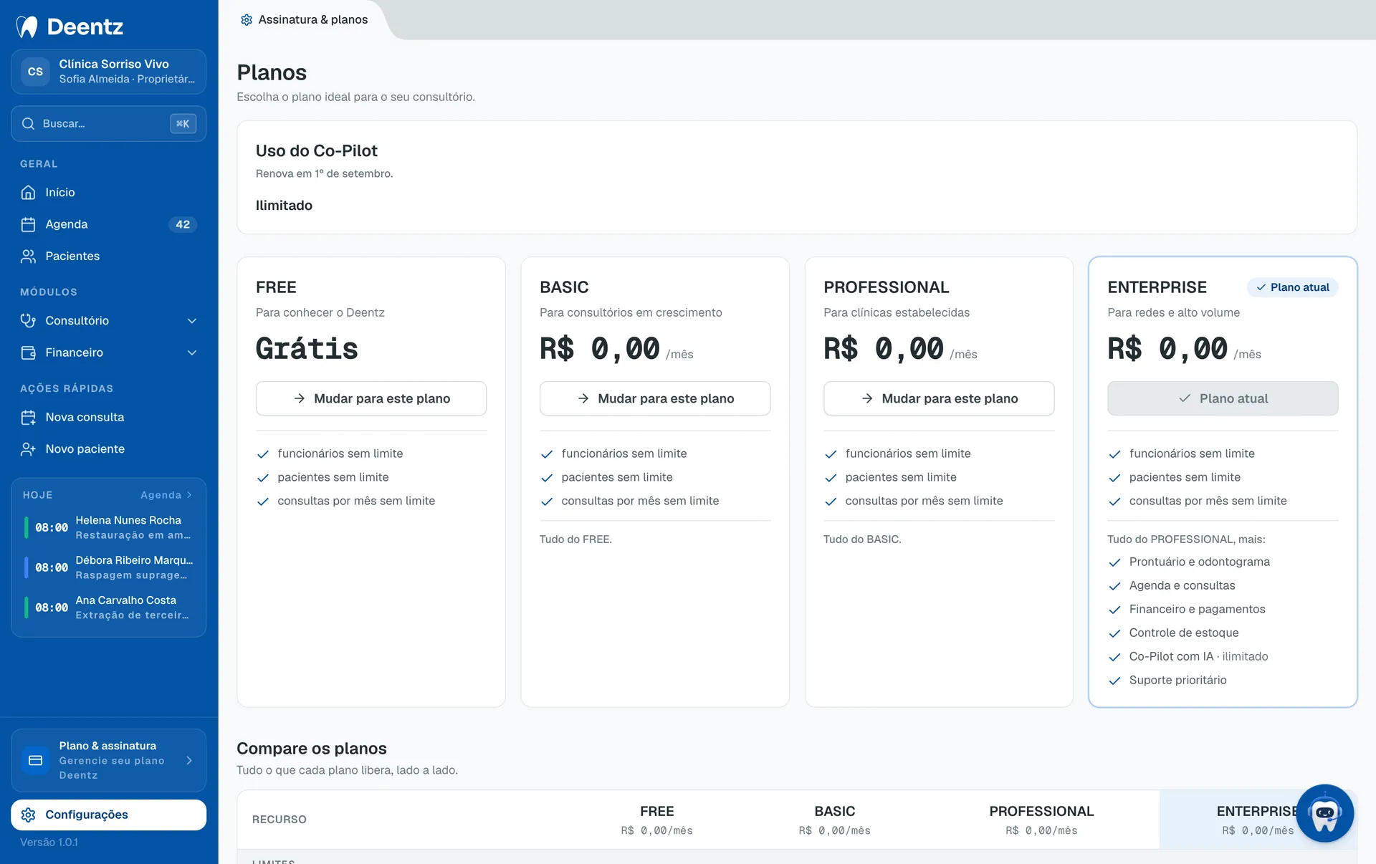Open Pacientes people icon
Viewport: 1376px width, 864px height.
tap(28, 256)
